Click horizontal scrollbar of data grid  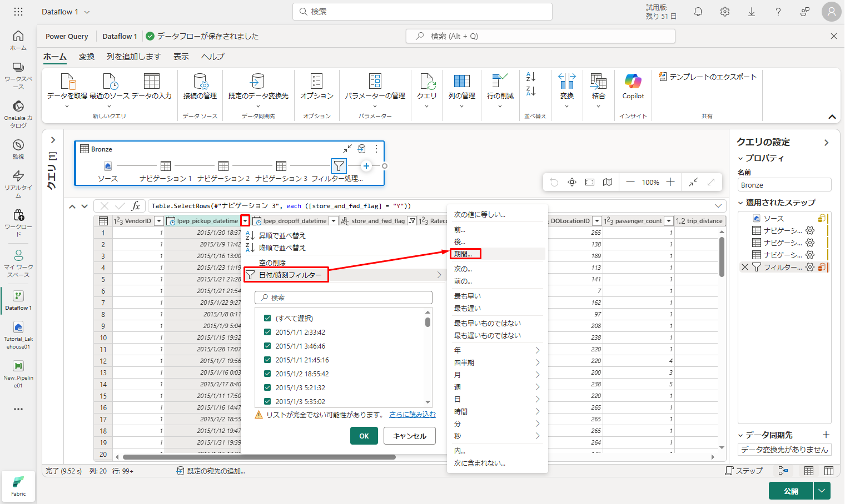point(259,457)
